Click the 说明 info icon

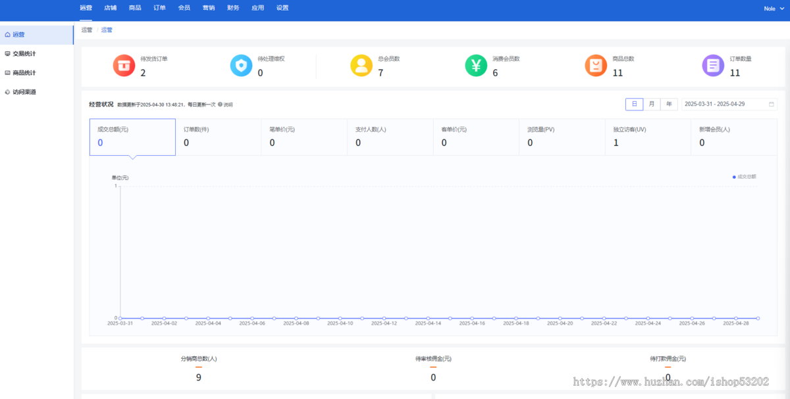point(220,105)
